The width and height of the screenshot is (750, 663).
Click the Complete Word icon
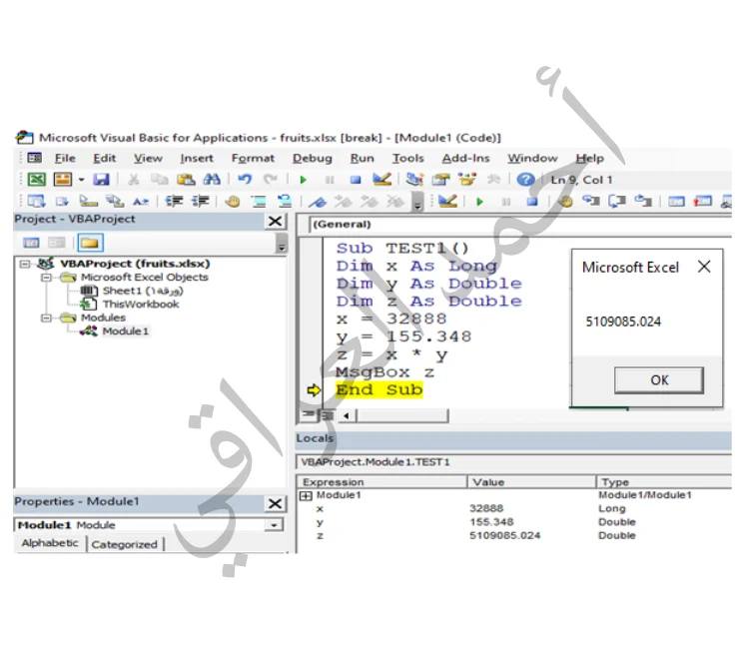click(x=141, y=202)
